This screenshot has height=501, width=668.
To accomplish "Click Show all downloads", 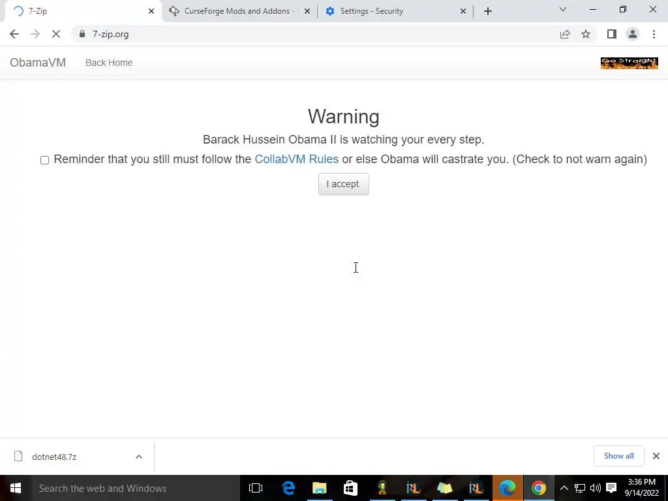I will 618,456.
